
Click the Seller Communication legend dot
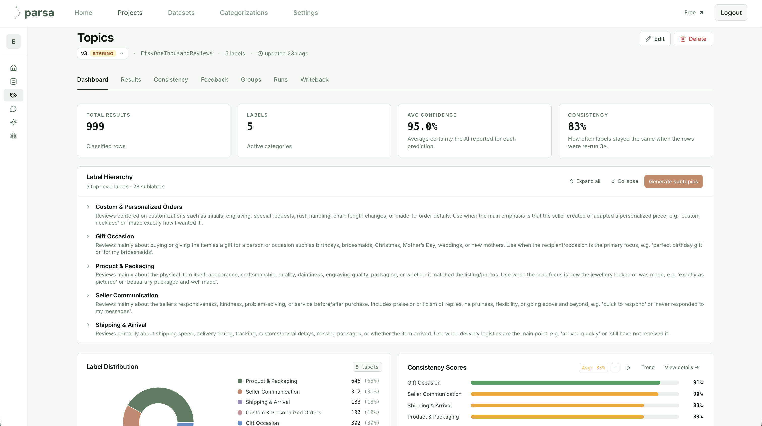[240, 392]
